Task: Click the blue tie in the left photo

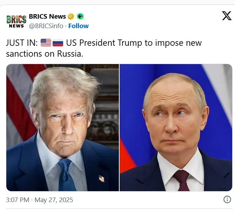Action: (x=66, y=175)
